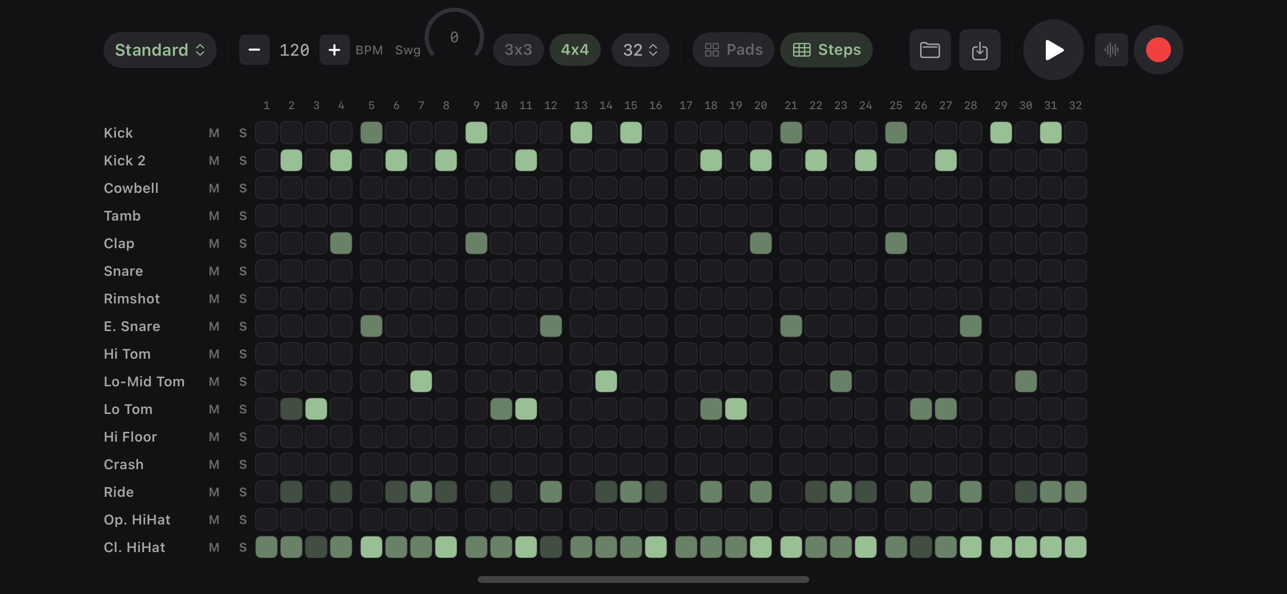Activate step 1 on the Snare row
The height and width of the screenshot is (594, 1287).
pyautogui.click(x=267, y=271)
